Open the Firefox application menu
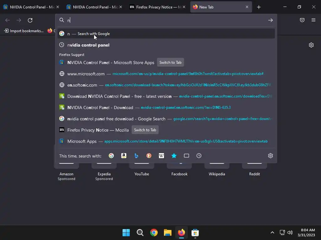321x240 pixels. (313, 20)
